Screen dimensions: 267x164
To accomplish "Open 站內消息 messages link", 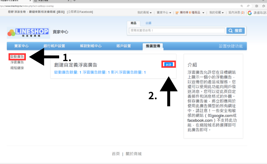I will (236, 13).
